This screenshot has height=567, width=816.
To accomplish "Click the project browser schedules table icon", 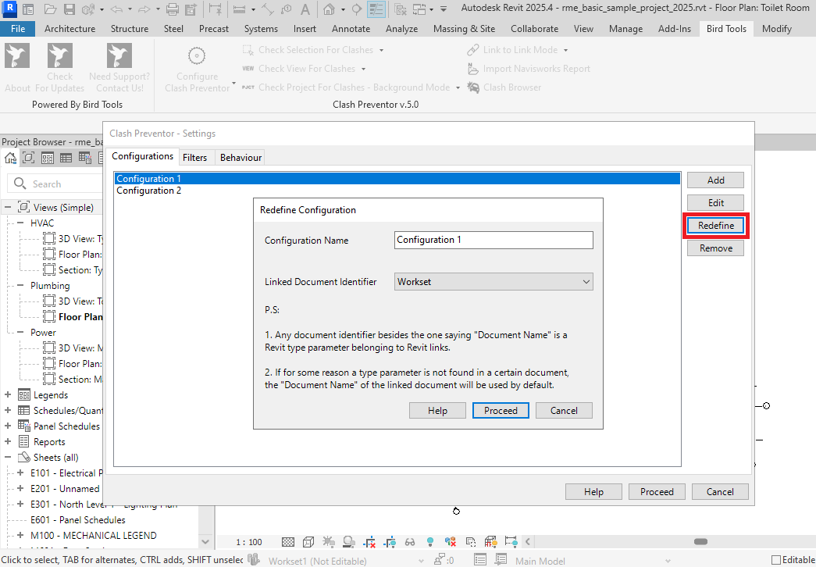I will [x=66, y=158].
